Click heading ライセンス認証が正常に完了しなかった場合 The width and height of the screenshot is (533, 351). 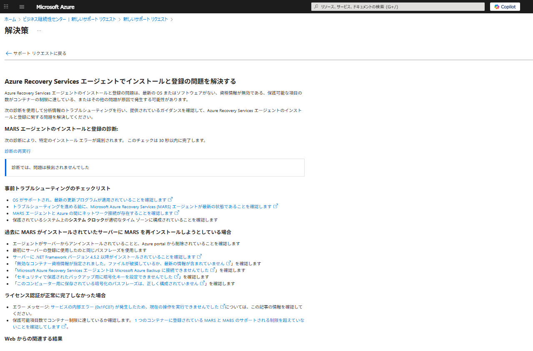(x=55, y=295)
